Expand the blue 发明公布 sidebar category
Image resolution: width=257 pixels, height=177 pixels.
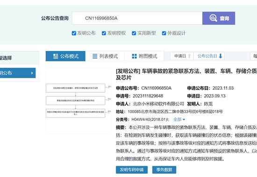(x=18, y=73)
